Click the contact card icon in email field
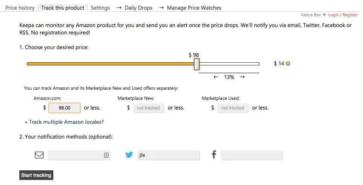The height and width of the screenshot is (185, 363). (106, 155)
